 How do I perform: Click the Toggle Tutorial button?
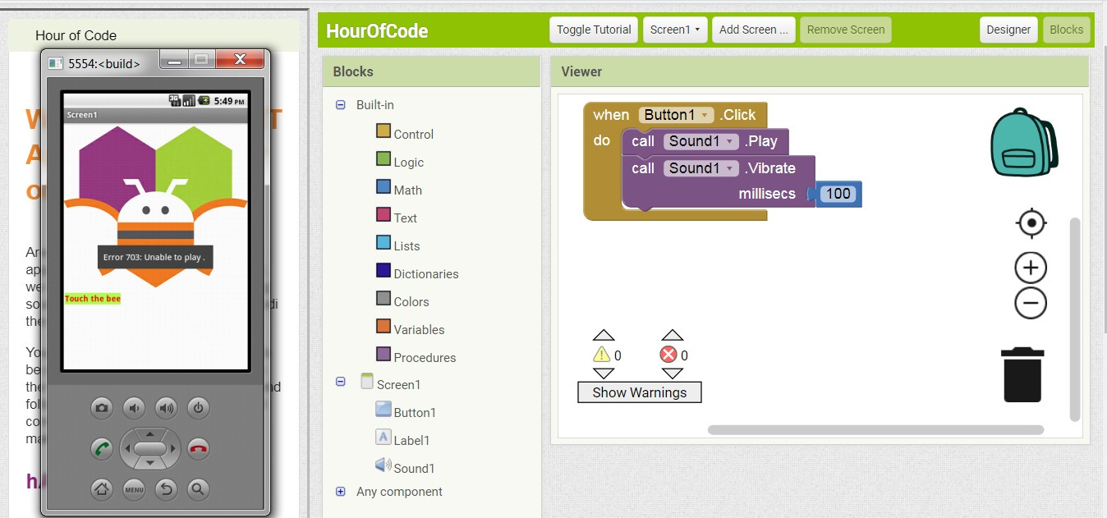tap(594, 30)
